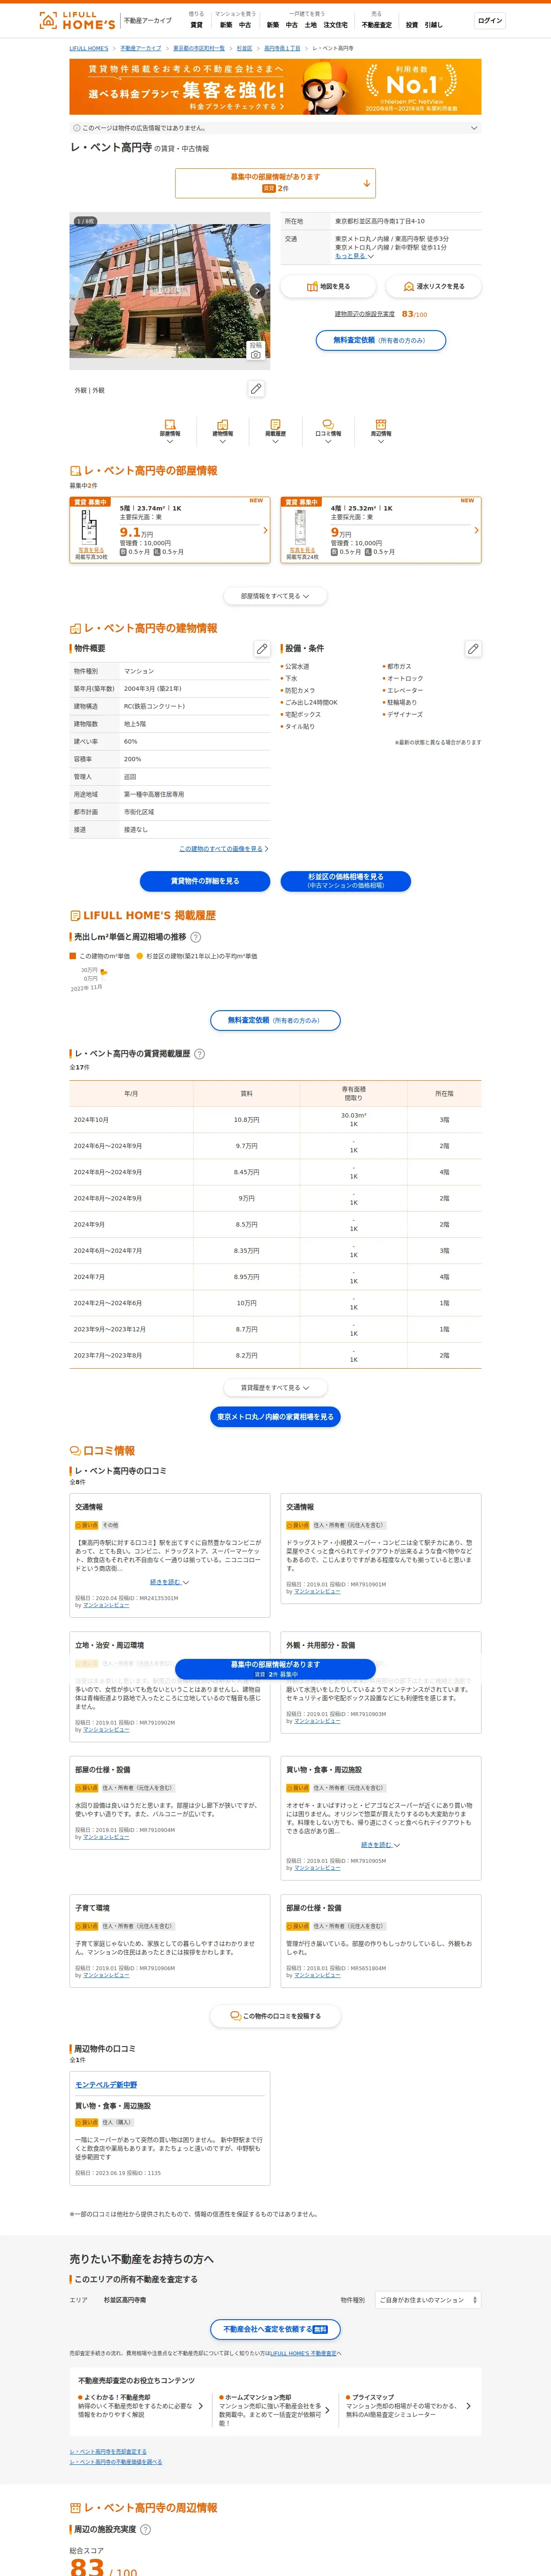Click yellow 杉並区の建物 legend swatch
The width and height of the screenshot is (551, 2576).
click(139, 956)
